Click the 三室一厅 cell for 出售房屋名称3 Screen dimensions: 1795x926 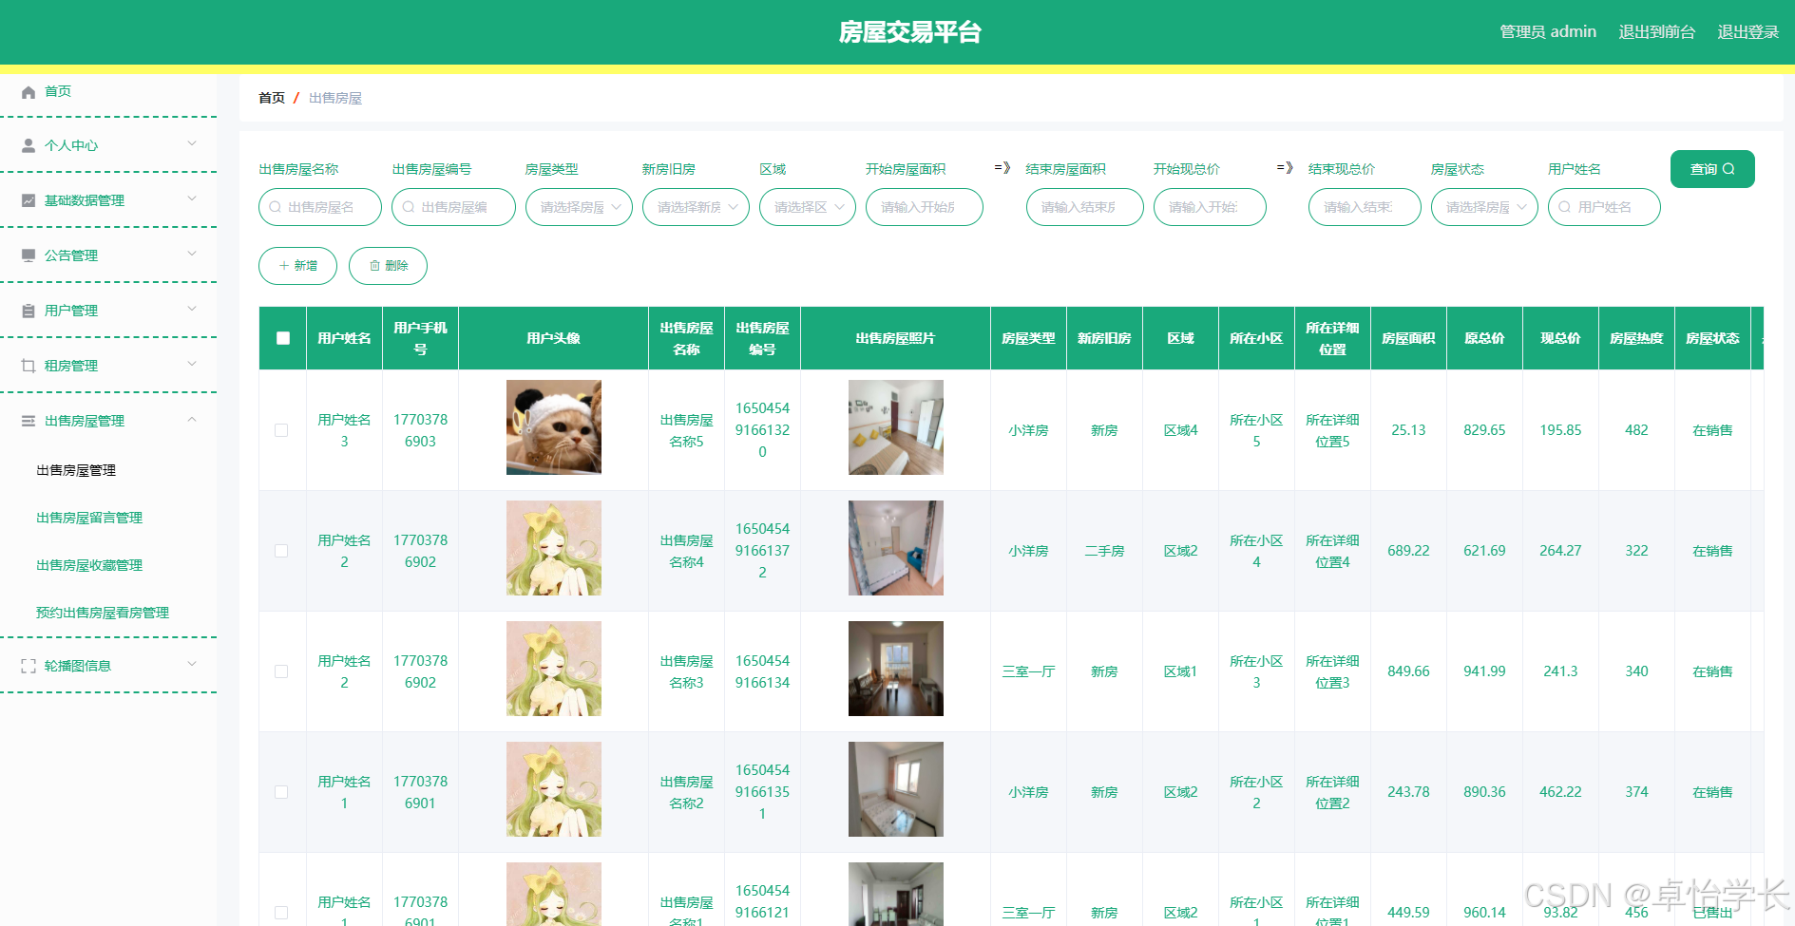click(1028, 671)
